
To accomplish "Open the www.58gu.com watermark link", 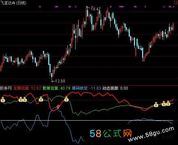I will pos(151,134).
